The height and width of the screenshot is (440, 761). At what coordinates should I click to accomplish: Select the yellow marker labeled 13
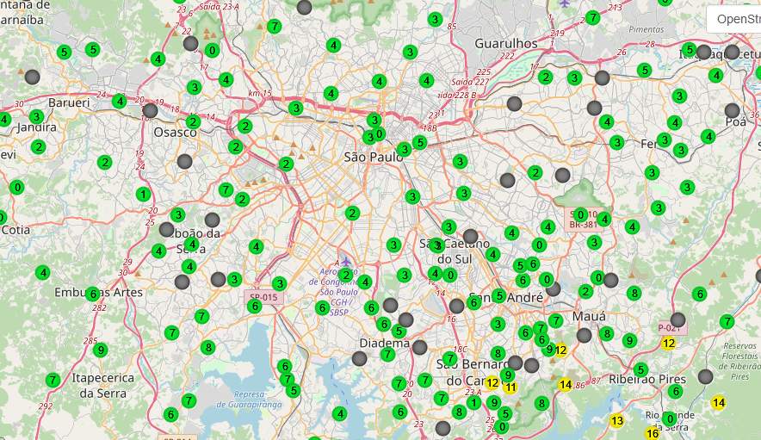click(x=617, y=420)
